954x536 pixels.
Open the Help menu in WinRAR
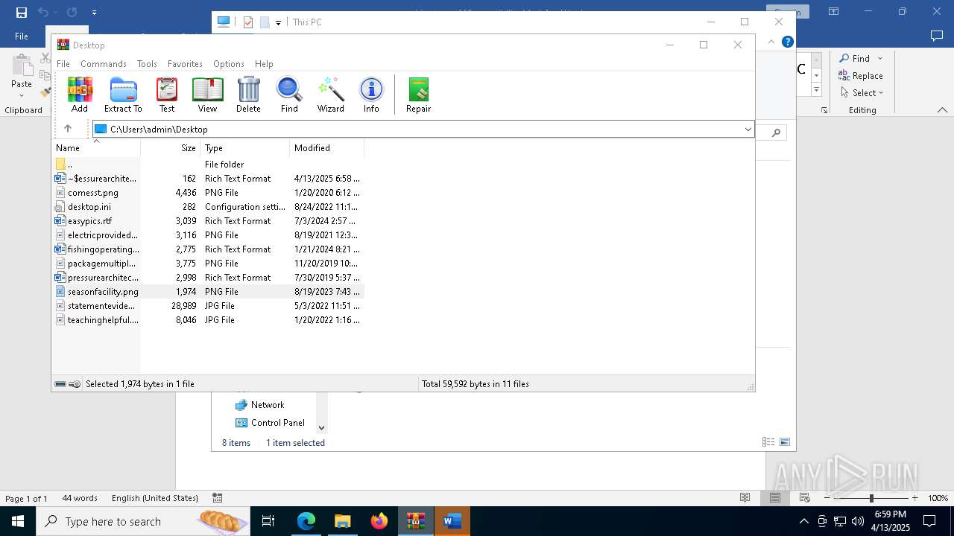click(x=264, y=64)
